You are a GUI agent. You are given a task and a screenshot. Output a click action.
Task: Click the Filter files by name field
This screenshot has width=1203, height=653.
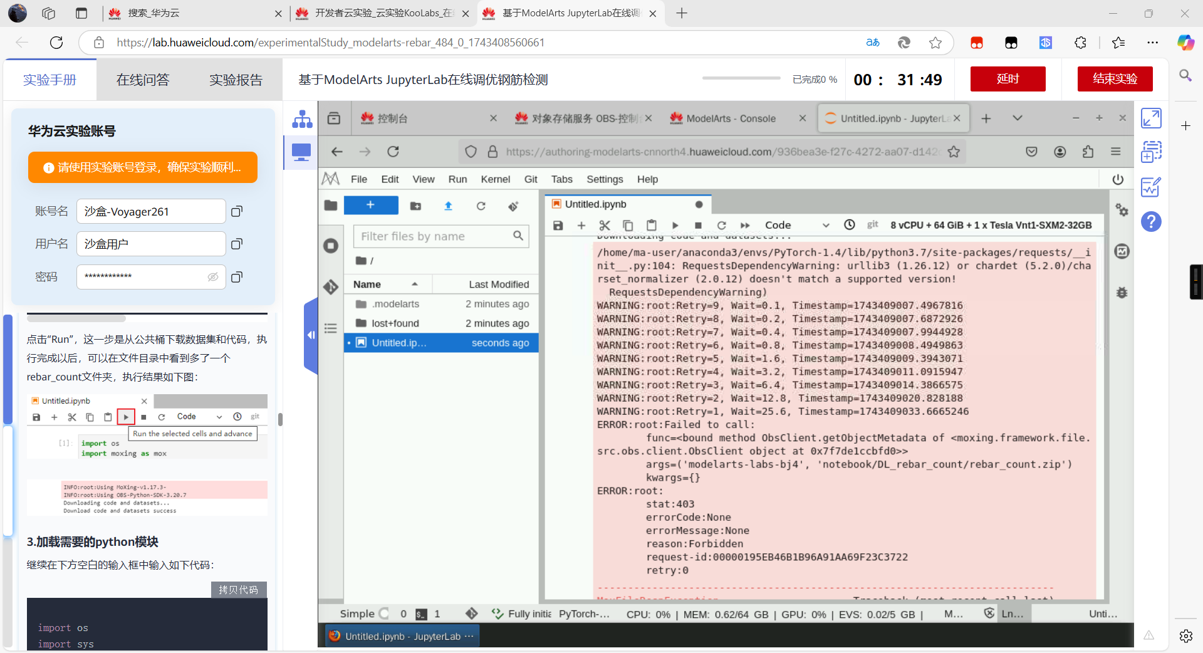point(441,236)
